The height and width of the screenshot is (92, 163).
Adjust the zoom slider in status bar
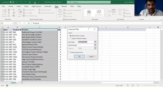[x=149, y=86]
